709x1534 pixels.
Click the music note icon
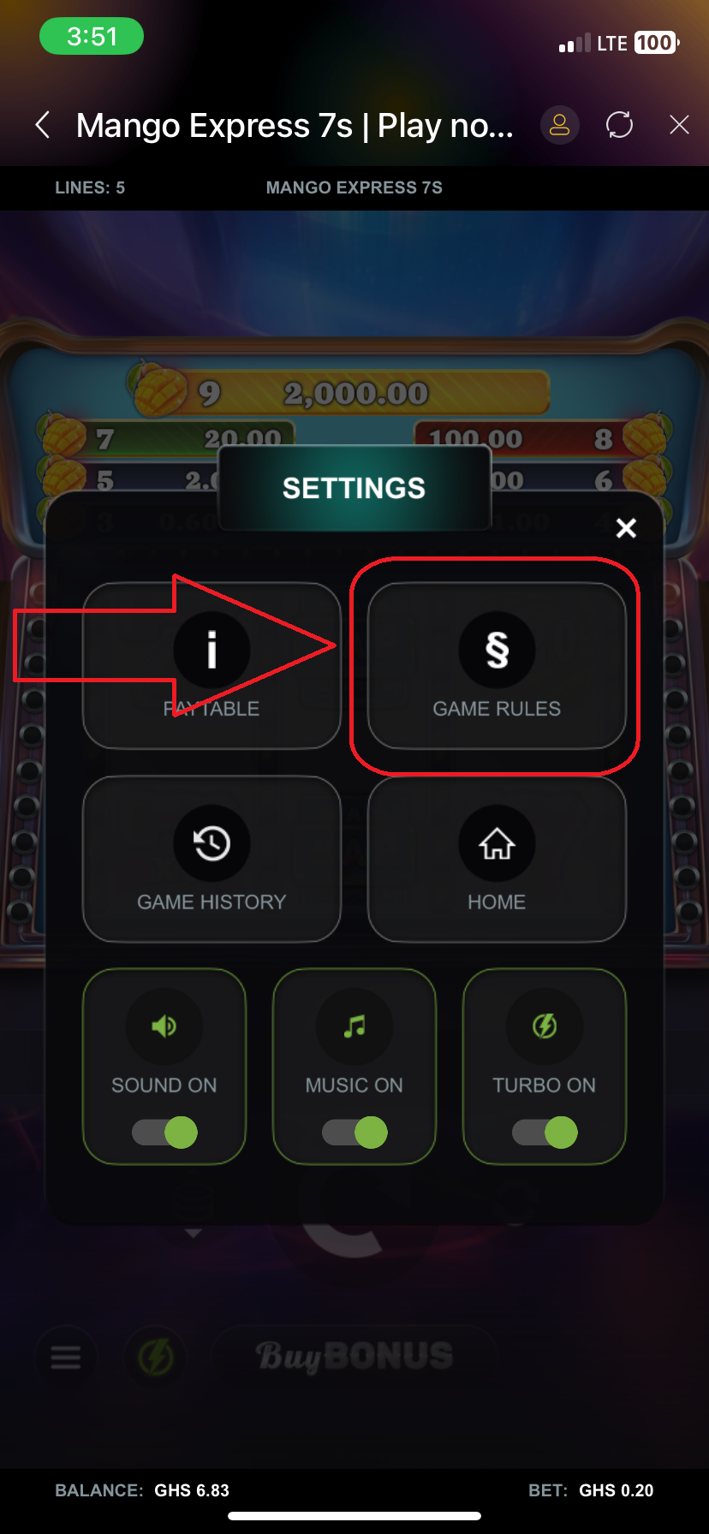354,1026
